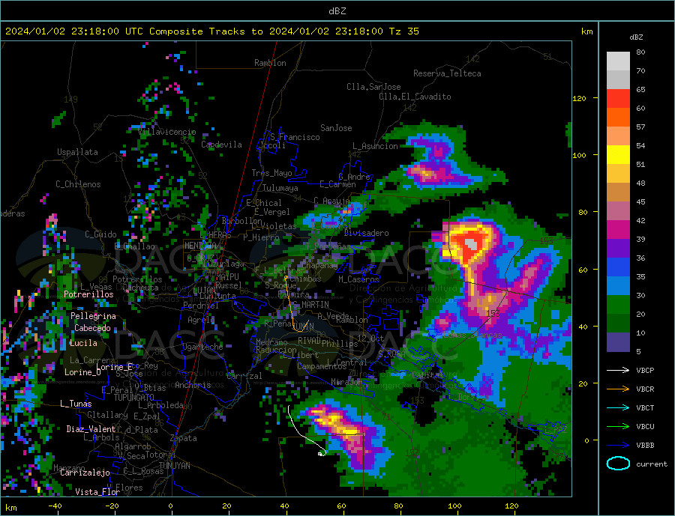Click the white VBCP arrow in legend
The image size is (675, 516).
618,370
